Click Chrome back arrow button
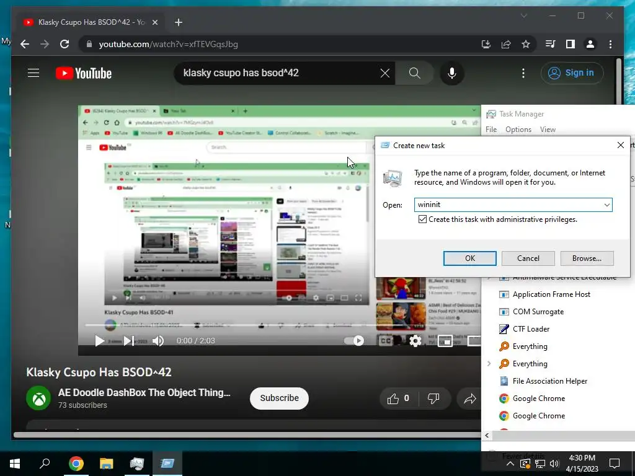635x476 pixels. (25, 44)
